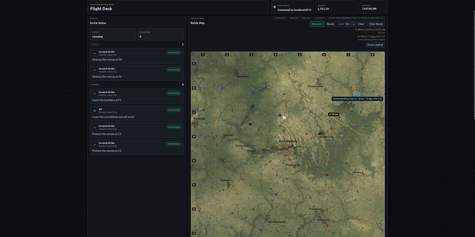The width and height of the screenshot is (475, 237).
Task: Click the 41.98 km distance label on map
Action: click(x=333, y=114)
